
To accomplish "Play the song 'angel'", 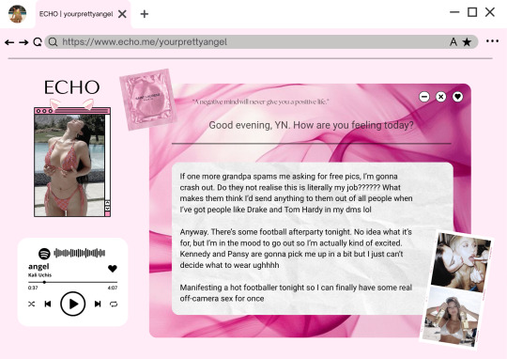I will click(x=72, y=304).
